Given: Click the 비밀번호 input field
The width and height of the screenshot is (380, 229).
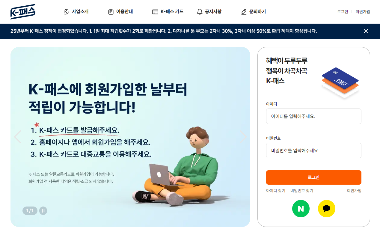Looking at the screenshot, I should click(x=313, y=150).
